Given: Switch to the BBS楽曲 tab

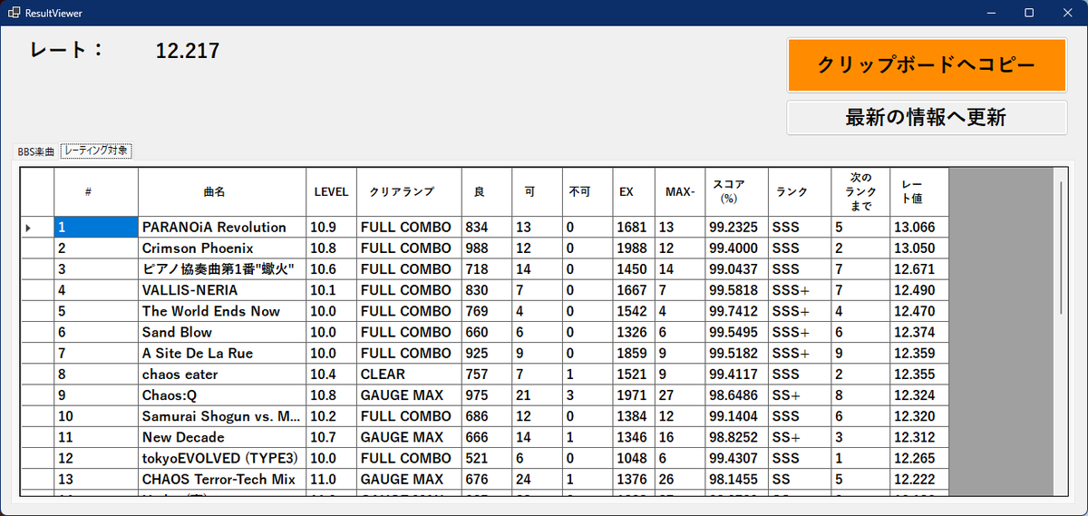Looking at the screenshot, I should coord(36,151).
